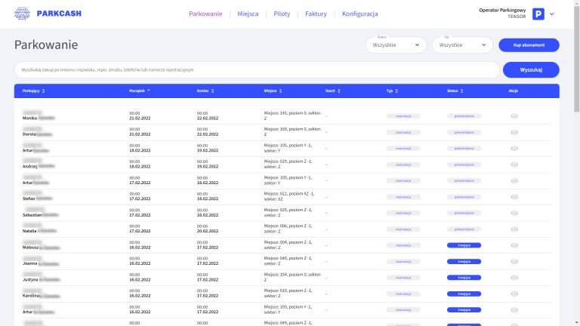Click 'Miejsce: 006, poziom Z -1' cell
The image size is (580, 326).
tap(288, 229)
